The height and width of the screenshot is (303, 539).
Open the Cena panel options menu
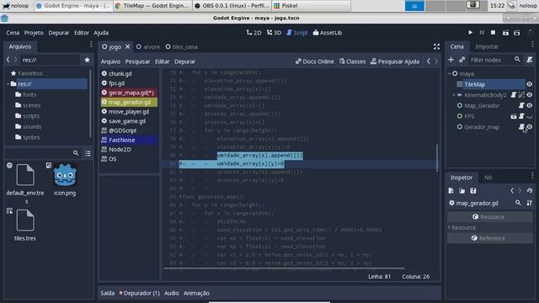[532, 45]
